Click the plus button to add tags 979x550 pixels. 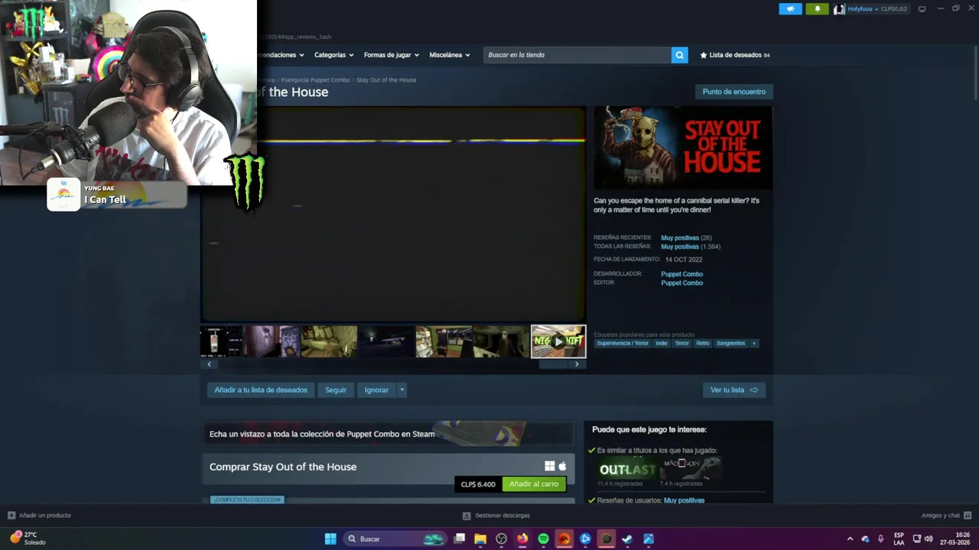(x=754, y=344)
